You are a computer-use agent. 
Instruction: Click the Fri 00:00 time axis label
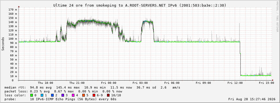point(108,83)
